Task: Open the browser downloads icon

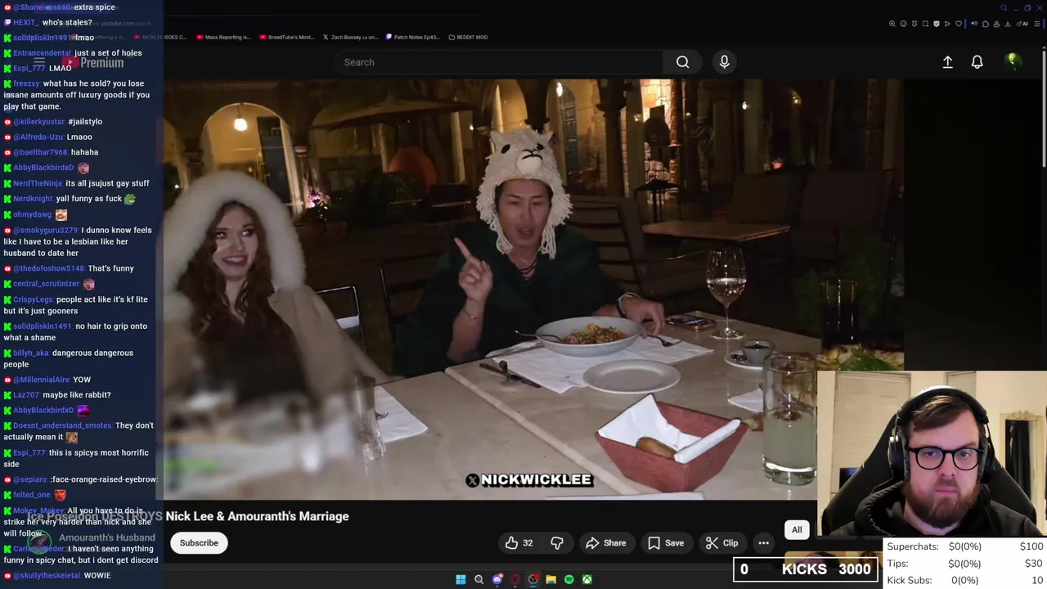Action: coord(1007,24)
